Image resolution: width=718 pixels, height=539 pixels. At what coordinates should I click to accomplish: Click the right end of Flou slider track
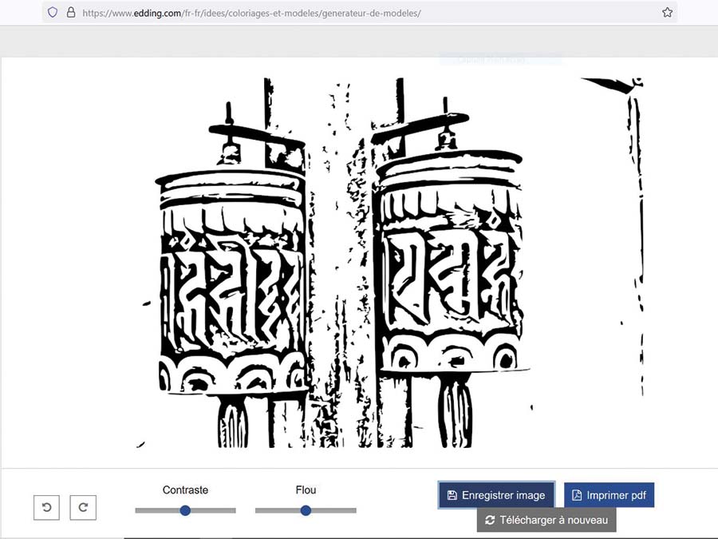[353, 510]
